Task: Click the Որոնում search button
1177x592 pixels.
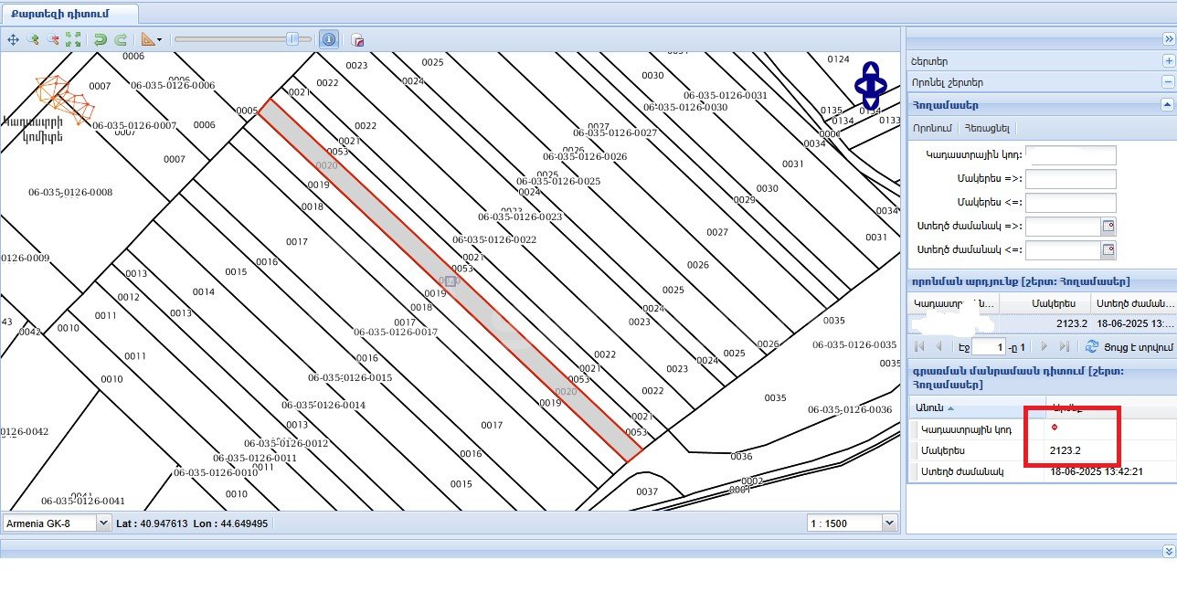Action: (x=932, y=127)
